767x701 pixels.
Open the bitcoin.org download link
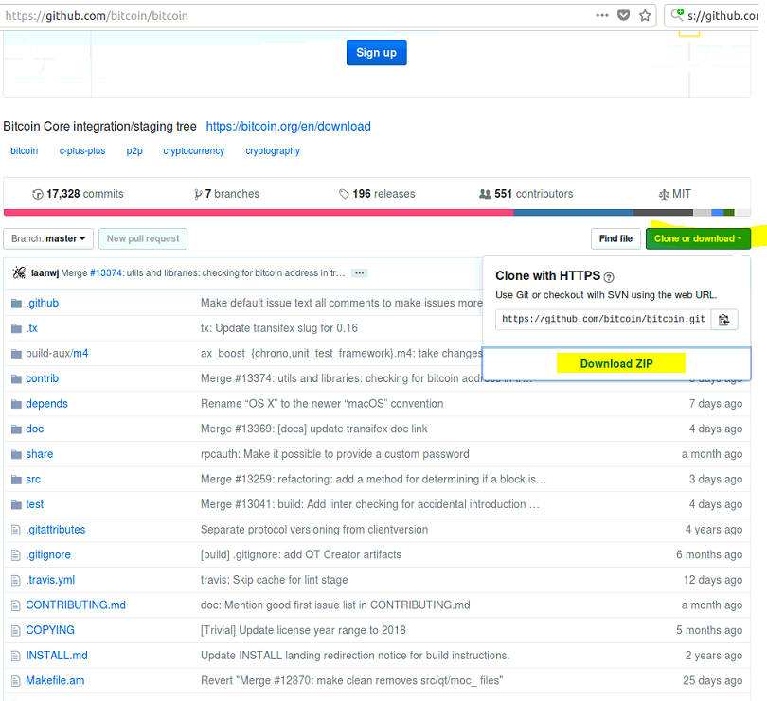288,126
